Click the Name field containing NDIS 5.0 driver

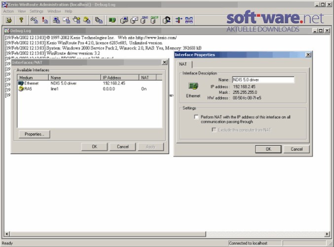263,80
